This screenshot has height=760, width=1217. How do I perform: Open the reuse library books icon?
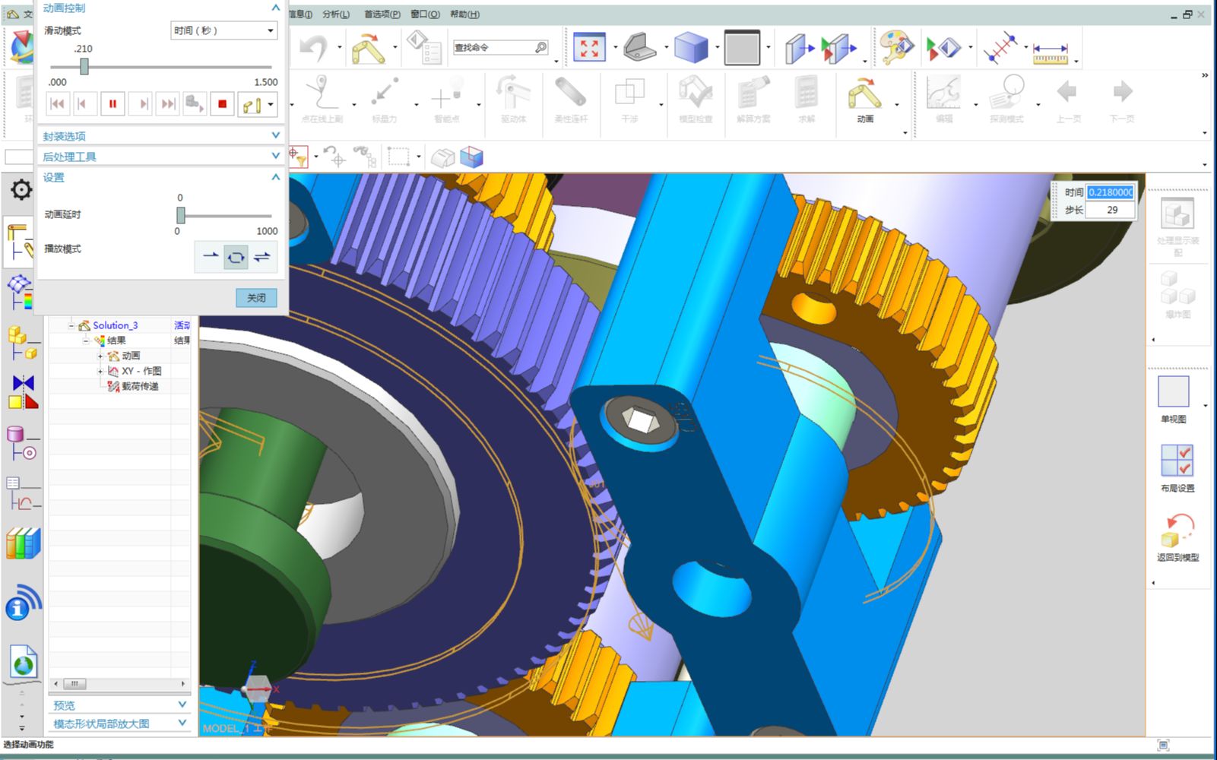23,543
